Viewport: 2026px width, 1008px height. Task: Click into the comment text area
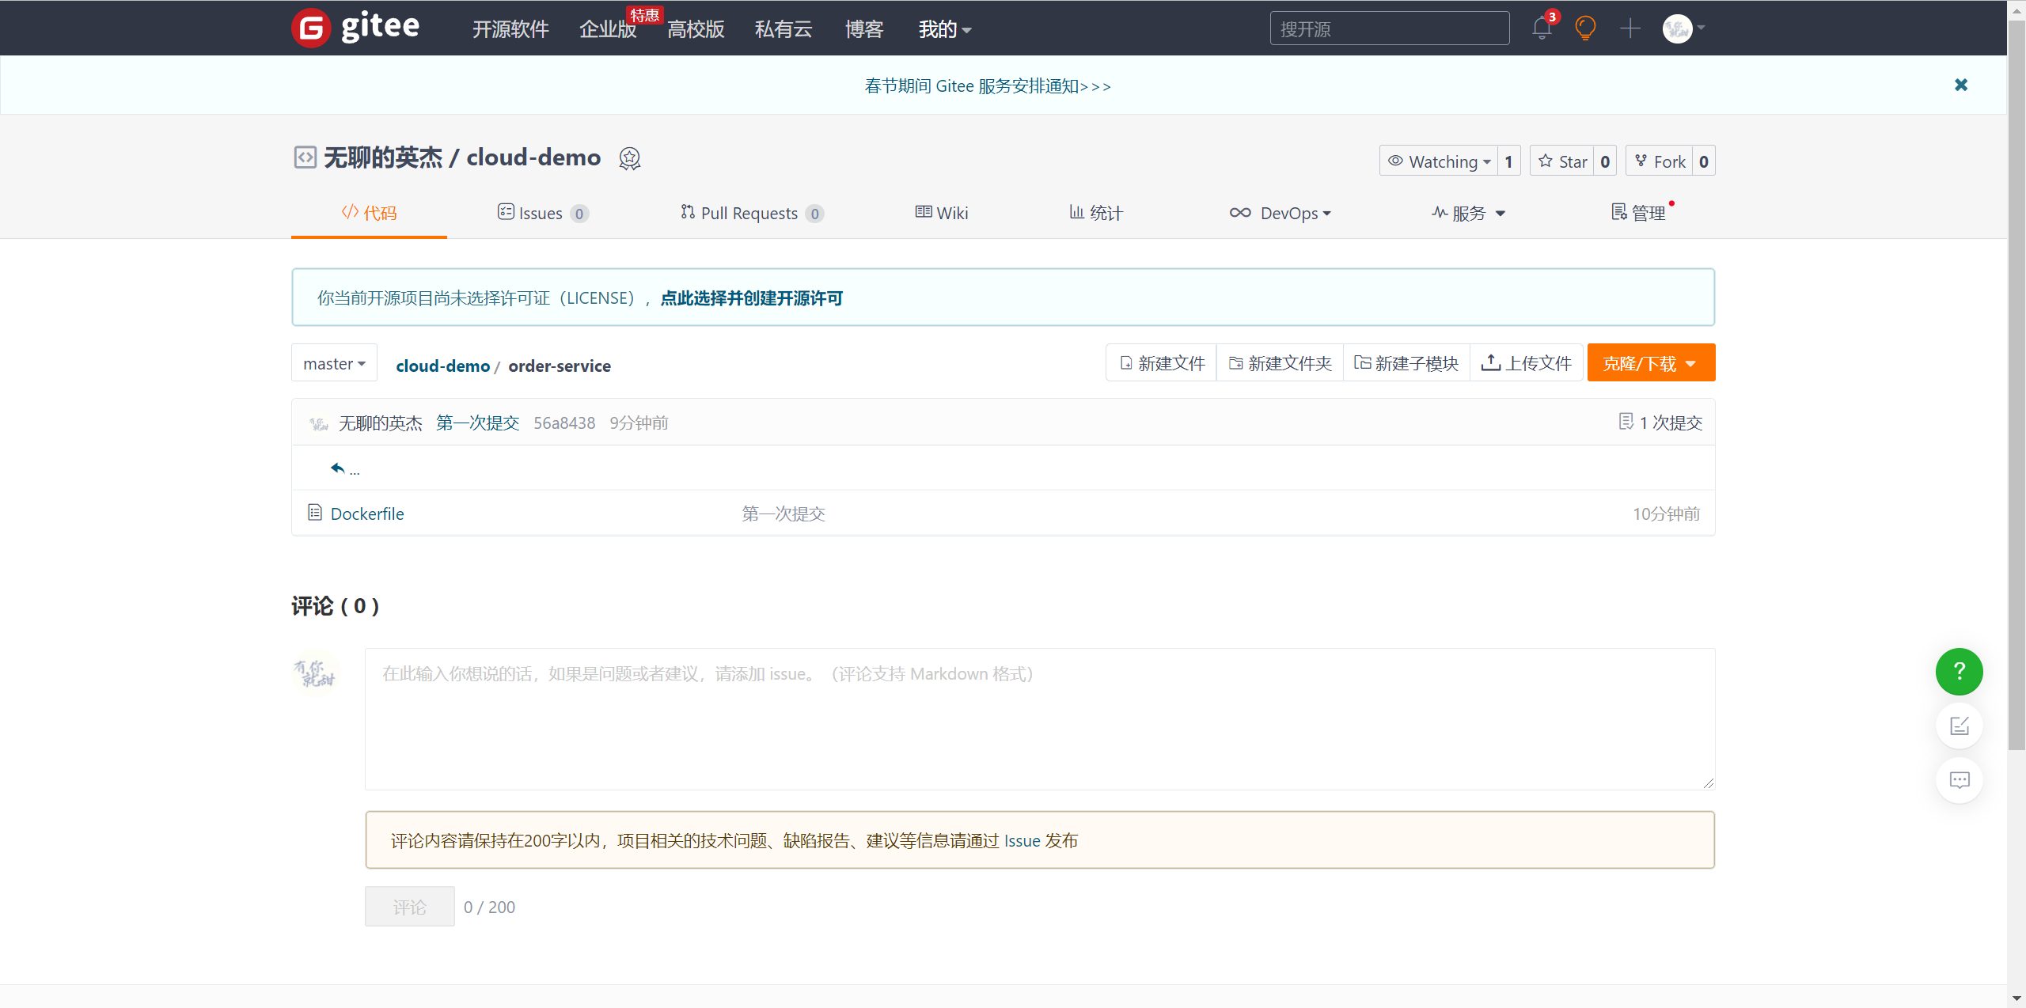tap(1038, 720)
